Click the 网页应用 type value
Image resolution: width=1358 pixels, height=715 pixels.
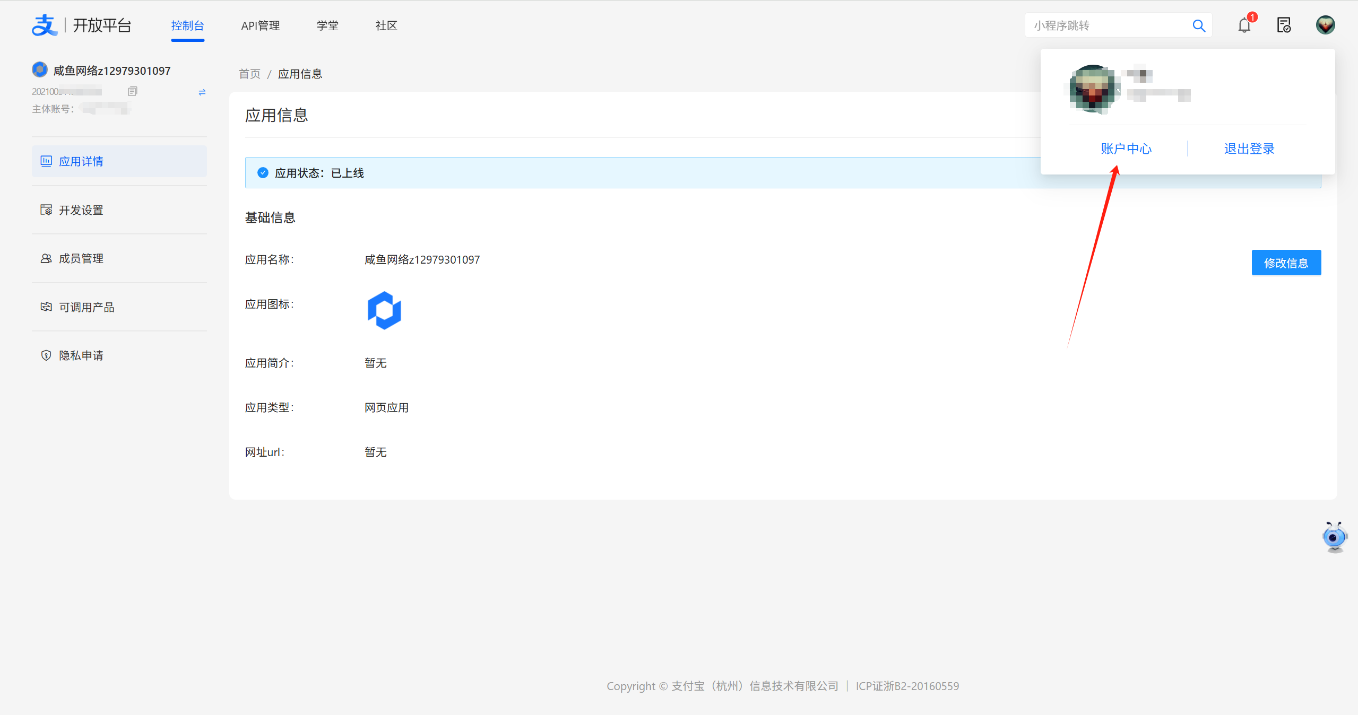(x=386, y=407)
